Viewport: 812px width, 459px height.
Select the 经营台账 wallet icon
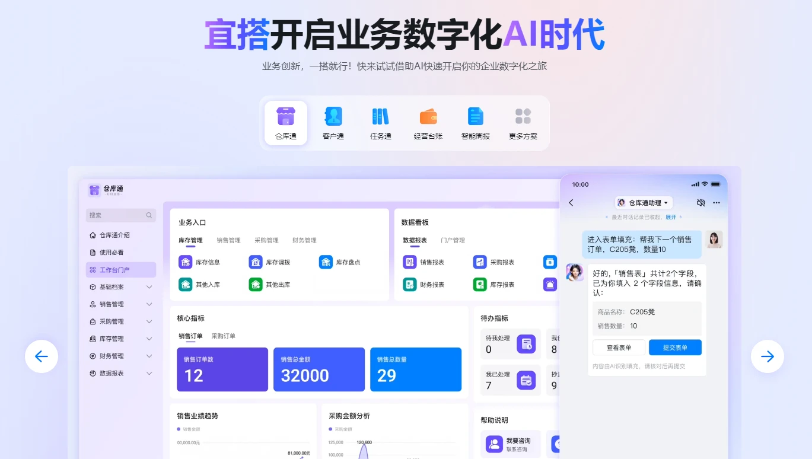[428, 116]
